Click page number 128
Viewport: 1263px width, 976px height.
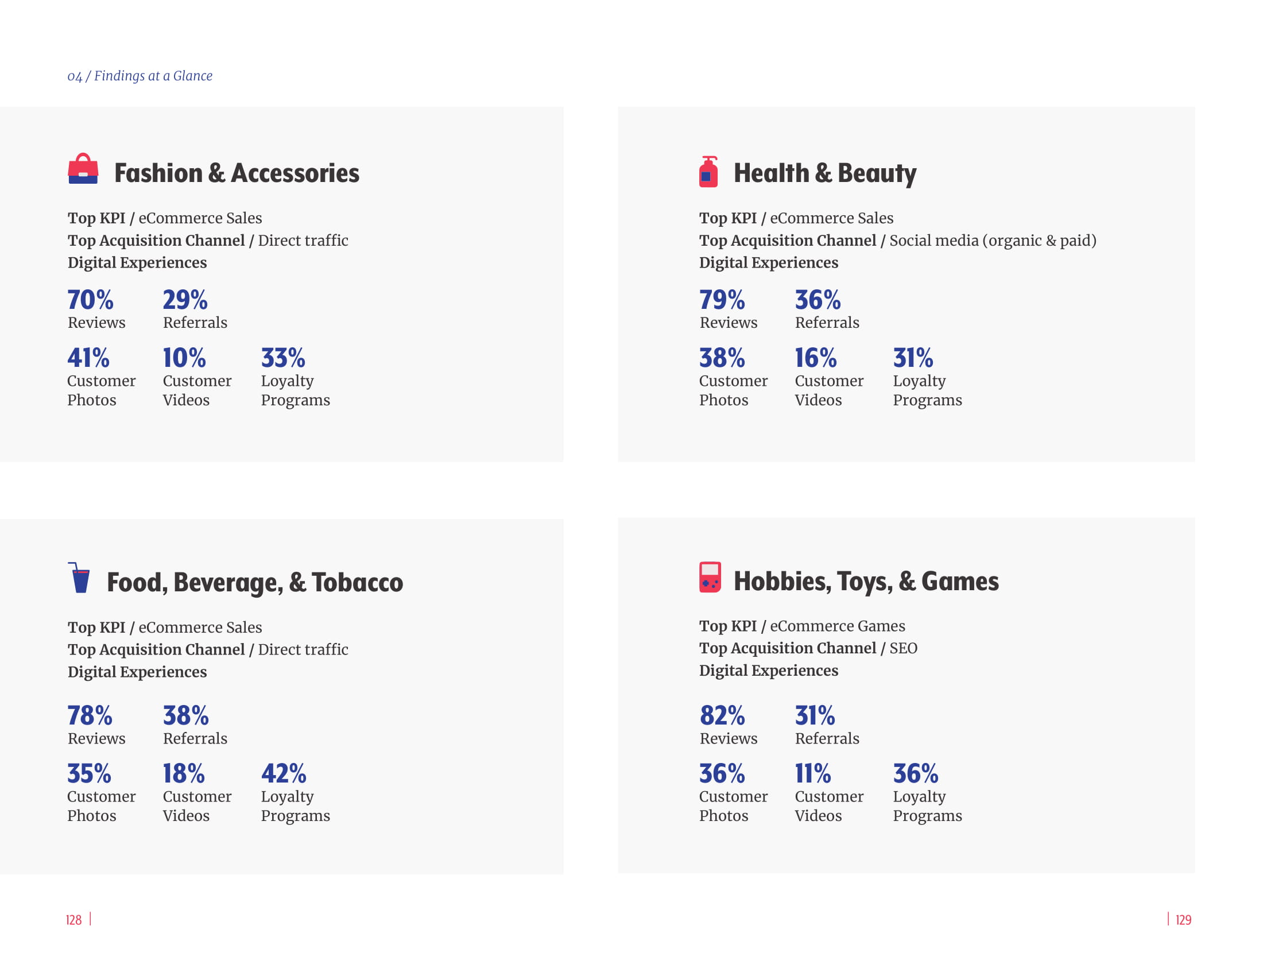74,920
